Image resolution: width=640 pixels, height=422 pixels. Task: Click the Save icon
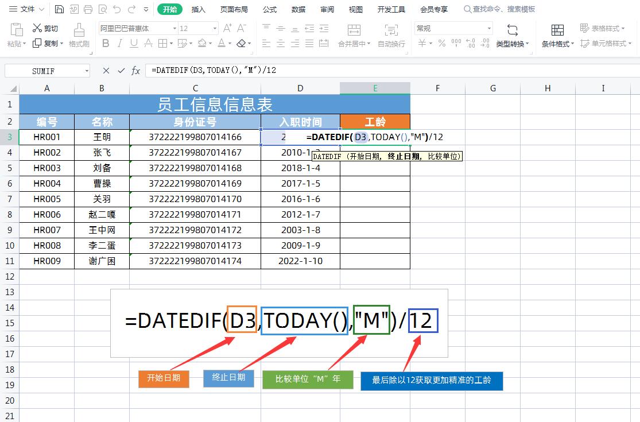[60, 9]
